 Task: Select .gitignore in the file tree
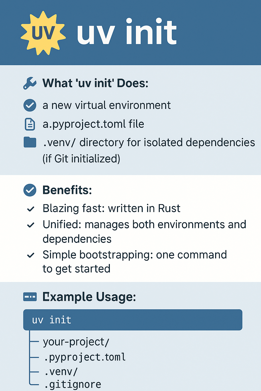pos(72,385)
